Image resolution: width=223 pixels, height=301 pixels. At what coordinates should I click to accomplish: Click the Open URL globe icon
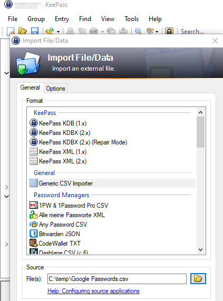[94, 31]
